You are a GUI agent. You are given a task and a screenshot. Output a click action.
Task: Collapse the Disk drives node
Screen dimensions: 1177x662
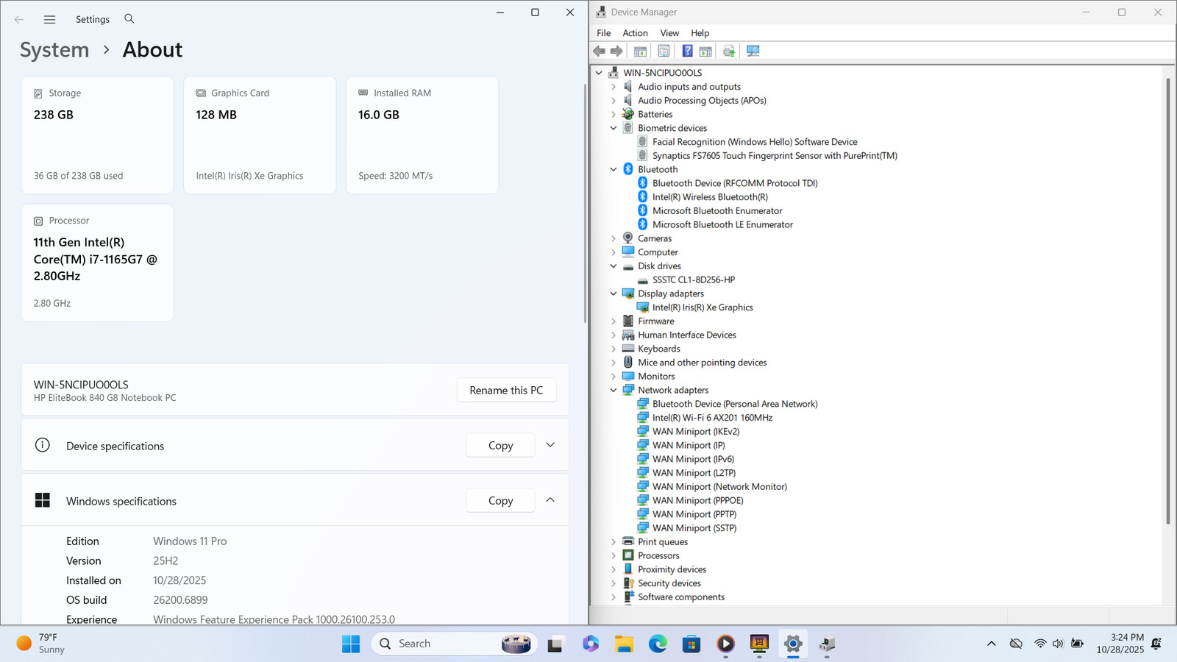(614, 266)
